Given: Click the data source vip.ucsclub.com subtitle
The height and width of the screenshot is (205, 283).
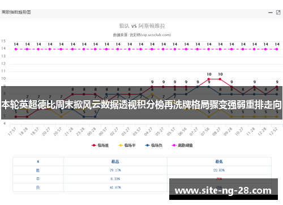Looking at the screenshot, I should point(142,35).
